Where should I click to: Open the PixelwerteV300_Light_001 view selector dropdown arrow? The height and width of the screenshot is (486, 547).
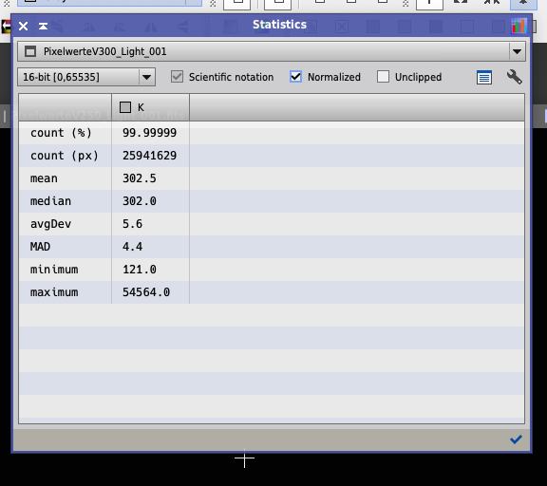[x=517, y=51]
